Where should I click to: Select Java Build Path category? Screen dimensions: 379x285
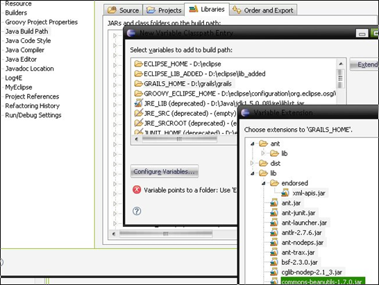pyautogui.click(x=26, y=31)
